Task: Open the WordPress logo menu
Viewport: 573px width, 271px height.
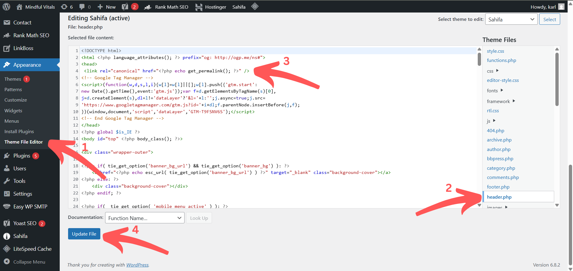Action: coord(7,7)
